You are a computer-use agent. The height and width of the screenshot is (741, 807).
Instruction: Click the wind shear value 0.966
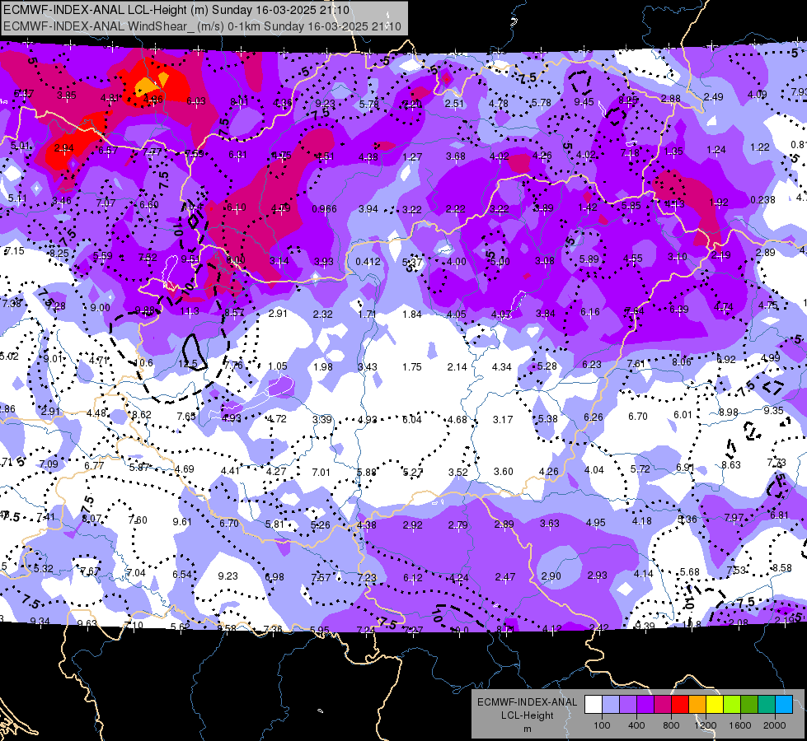point(324,209)
